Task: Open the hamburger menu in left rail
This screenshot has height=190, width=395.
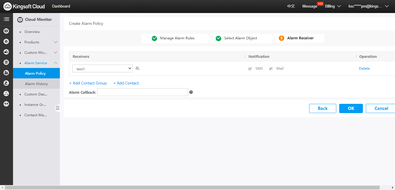Action: point(6,19)
